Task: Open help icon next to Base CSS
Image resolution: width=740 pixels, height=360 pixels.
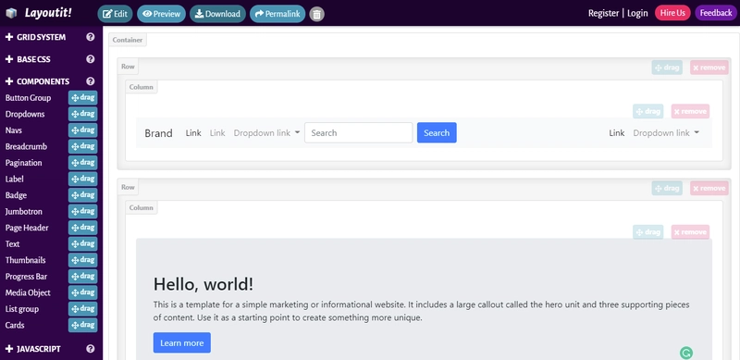Action: pos(91,59)
